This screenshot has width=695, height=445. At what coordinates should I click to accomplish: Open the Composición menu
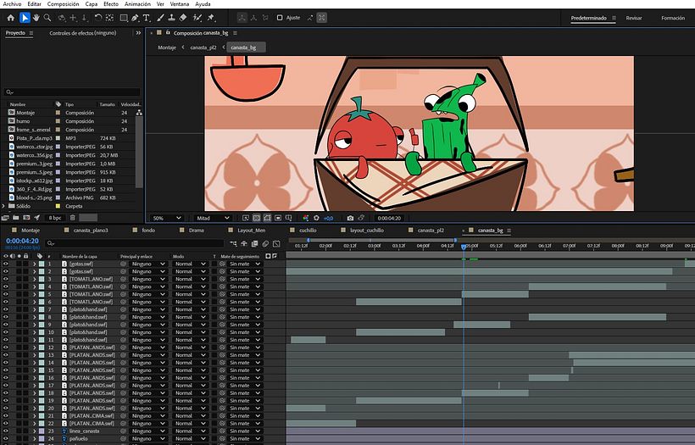63,4
